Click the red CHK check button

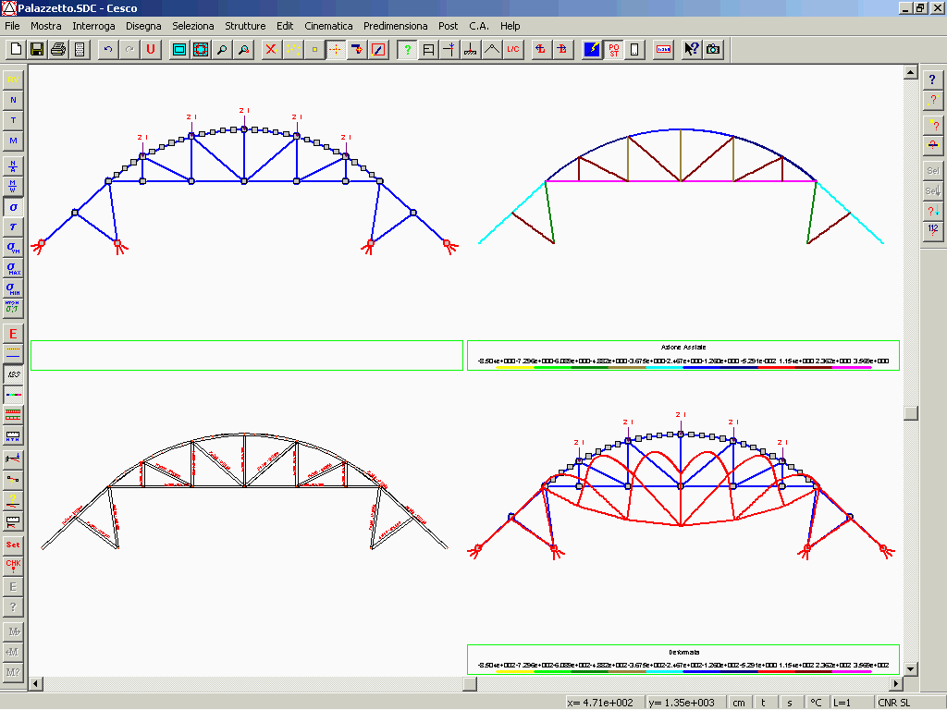[x=13, y=565]
